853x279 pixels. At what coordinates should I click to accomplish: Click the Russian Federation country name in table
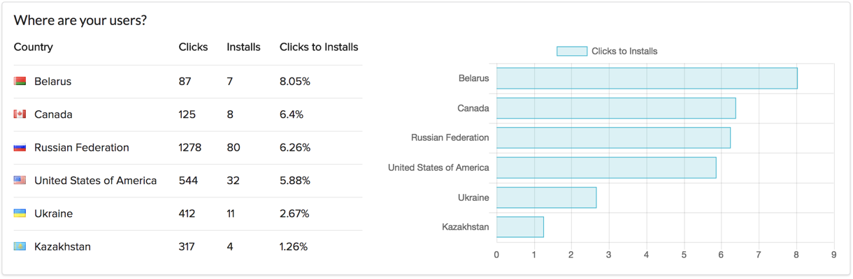[x=82, y=147]
